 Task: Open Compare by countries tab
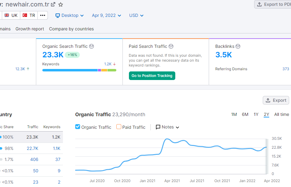tap(72, 29)
